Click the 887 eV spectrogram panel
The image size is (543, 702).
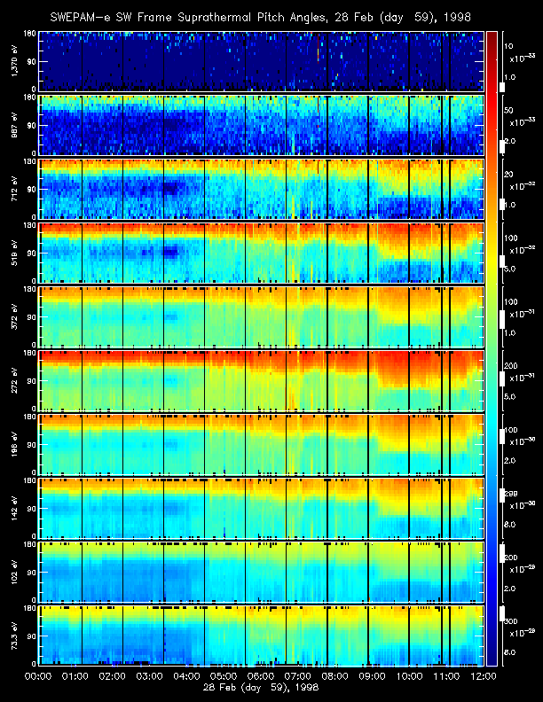point(262,125)
